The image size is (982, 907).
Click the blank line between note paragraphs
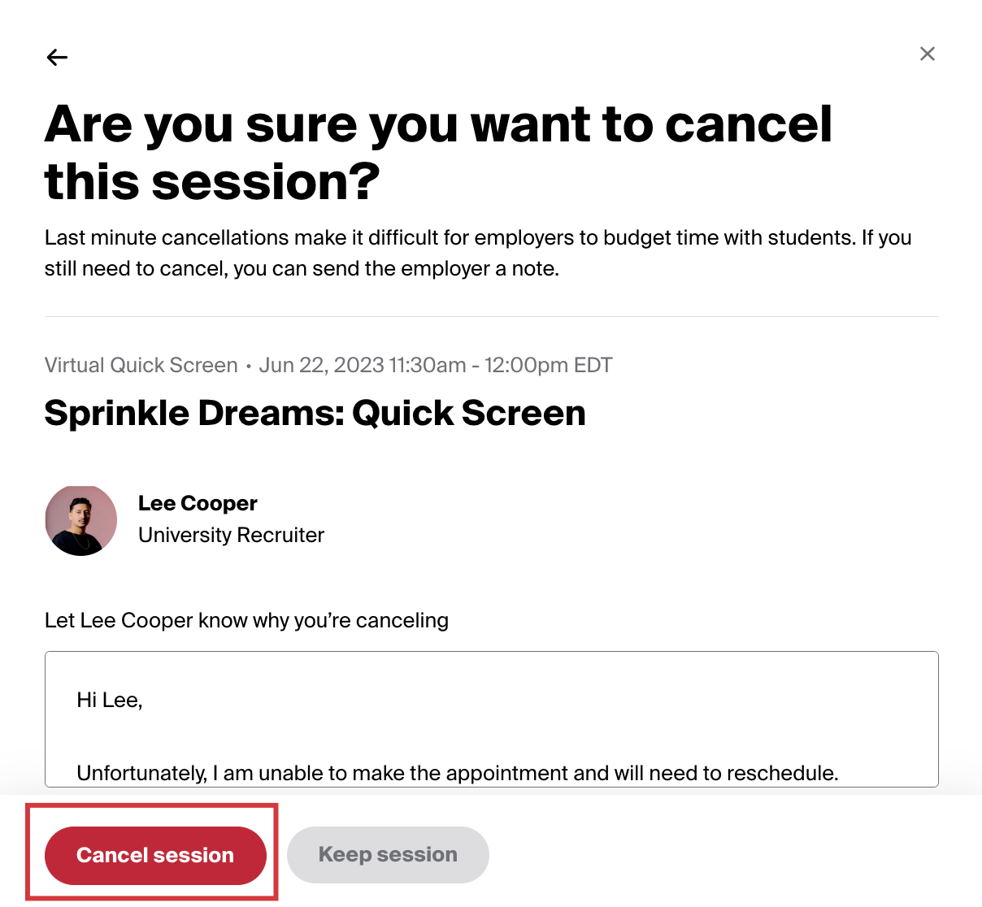point(325,736)
